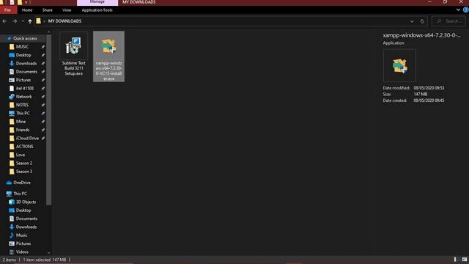Viewport: 469px width, 264px height.
Task: Open pinned Pictures under Quick access
Action: pos(23,80)
